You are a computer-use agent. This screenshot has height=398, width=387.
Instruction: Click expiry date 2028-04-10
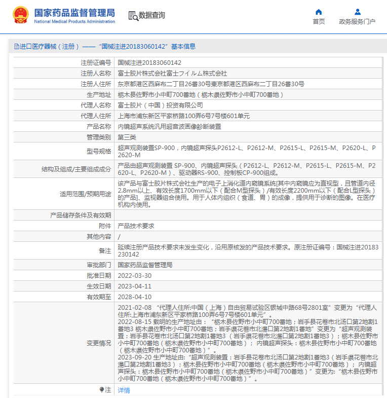pyautogui.click(x=134, y=297)
